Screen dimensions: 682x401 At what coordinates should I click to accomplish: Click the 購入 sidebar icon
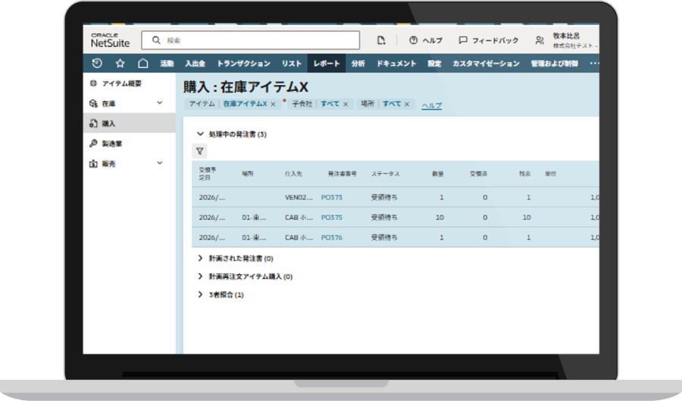click(93, 124)
